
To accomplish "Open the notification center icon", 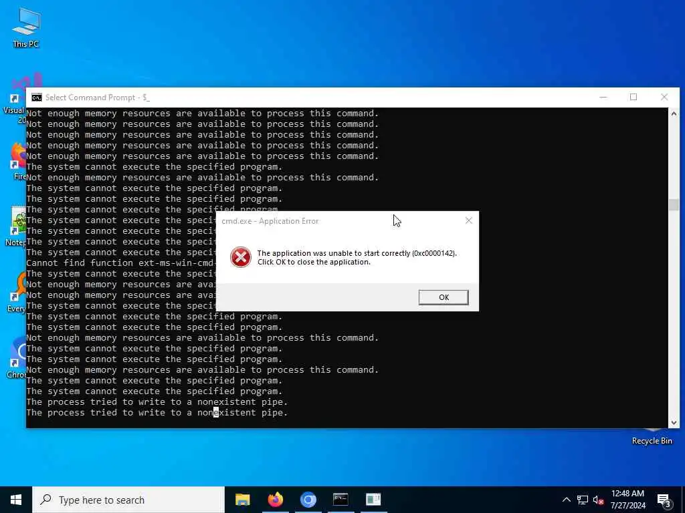I will pos(664,500).
